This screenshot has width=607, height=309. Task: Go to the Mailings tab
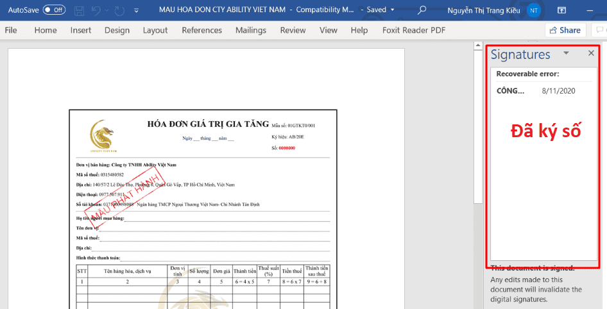click(x=251, y=30)
